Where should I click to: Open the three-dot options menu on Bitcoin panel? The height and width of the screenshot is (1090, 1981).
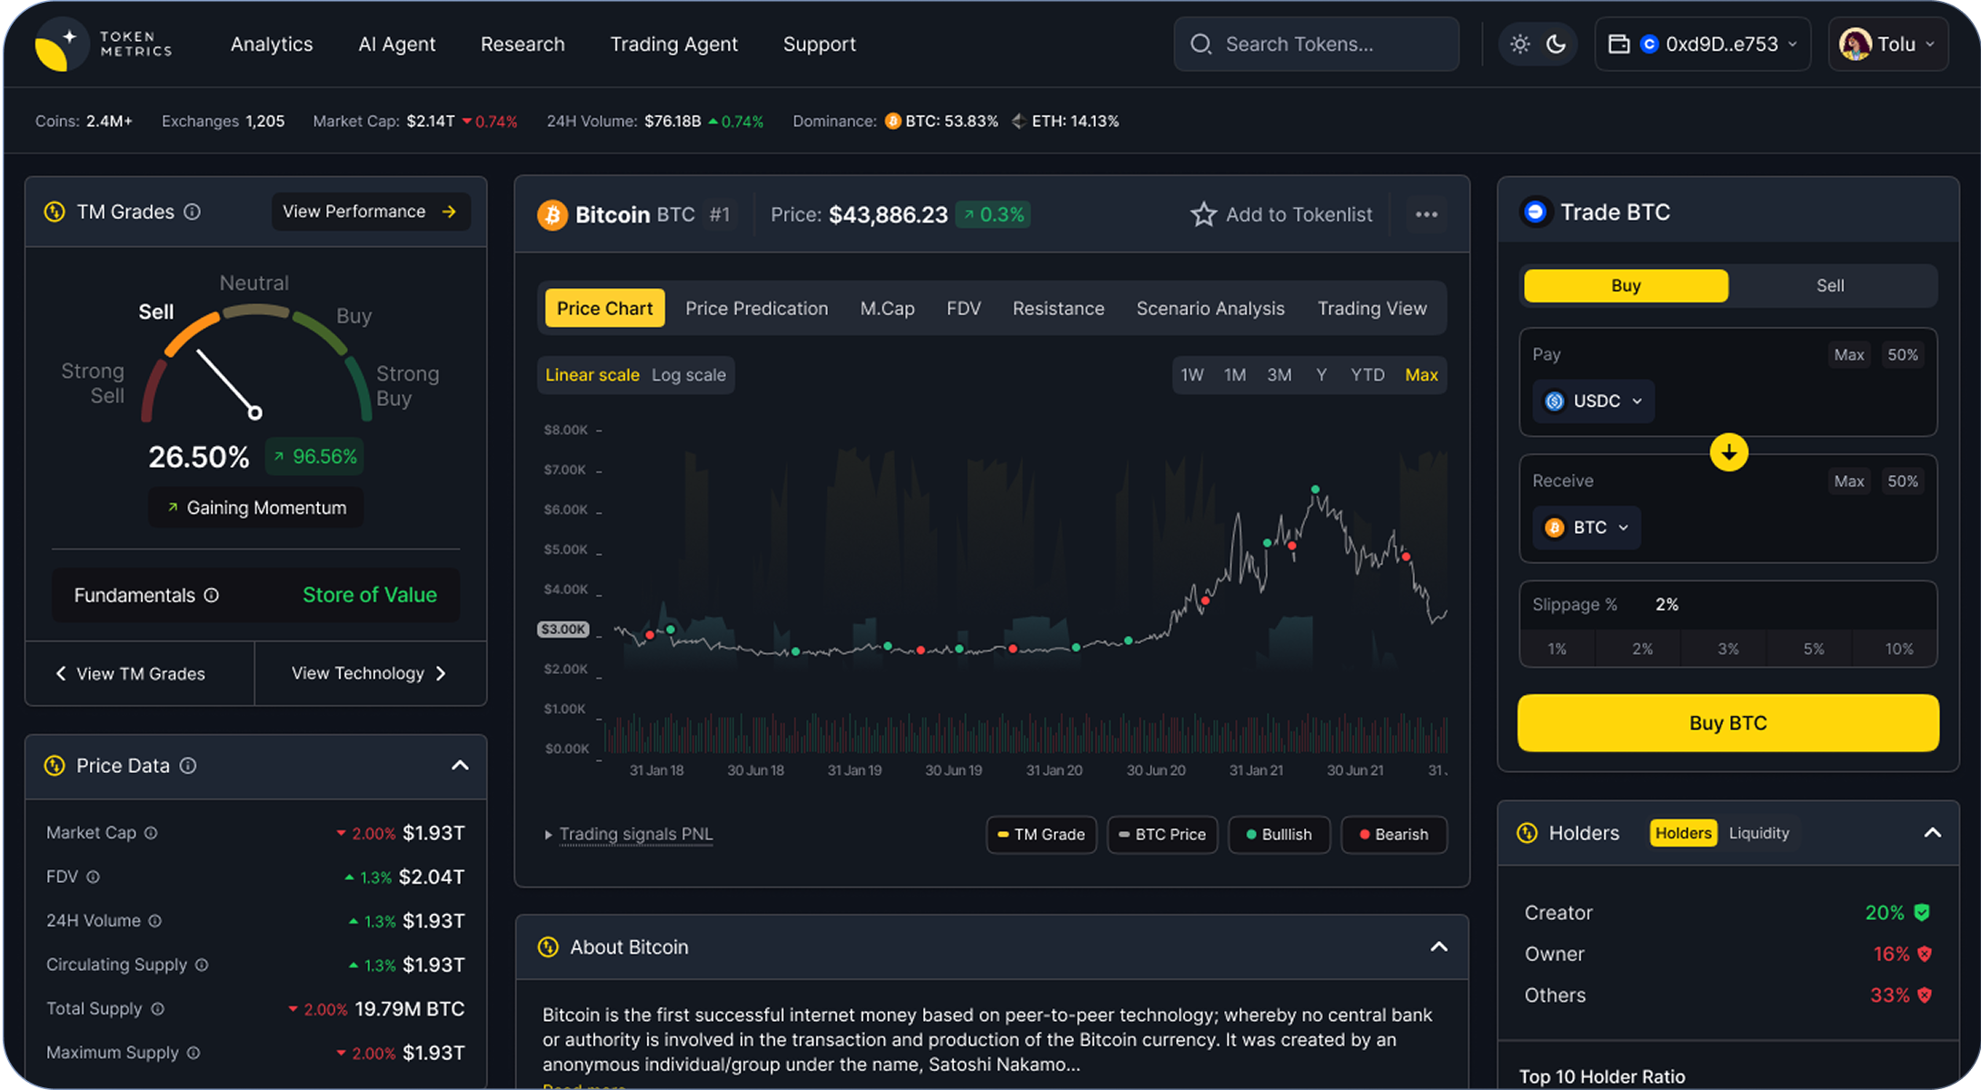pos(1427,214)
